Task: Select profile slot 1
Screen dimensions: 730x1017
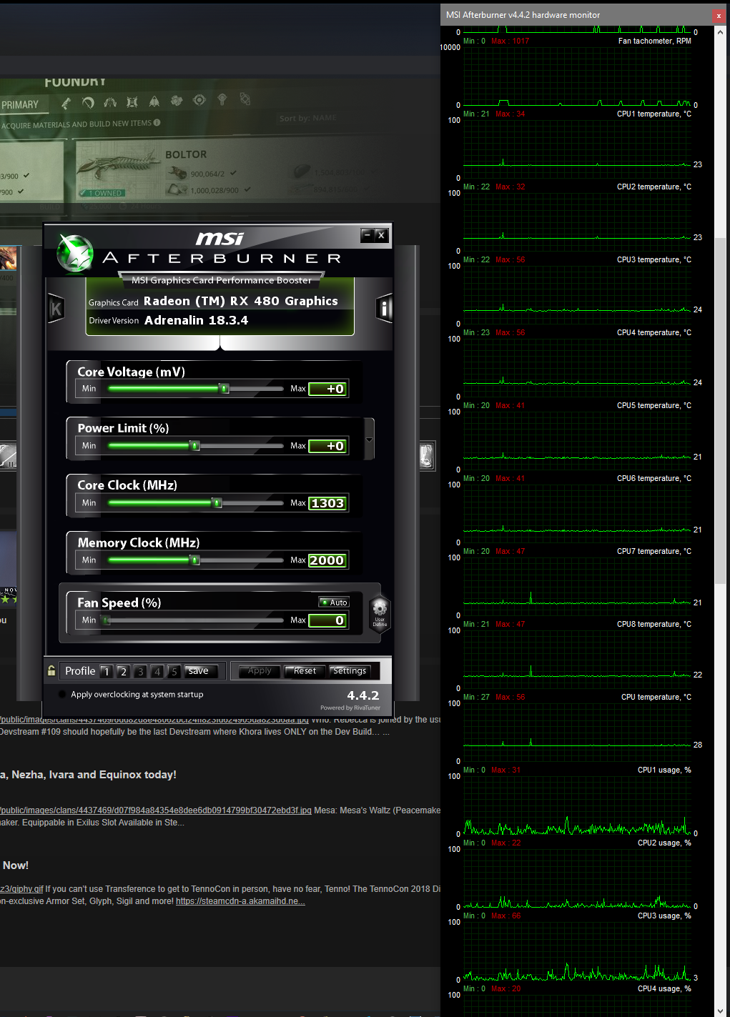Action: pyautogui.click(x=106, y=671)
